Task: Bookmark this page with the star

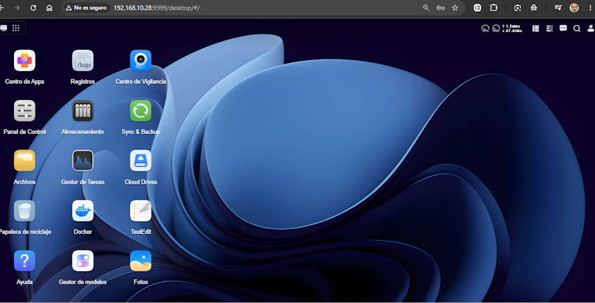Action: (x=455, y=8)
